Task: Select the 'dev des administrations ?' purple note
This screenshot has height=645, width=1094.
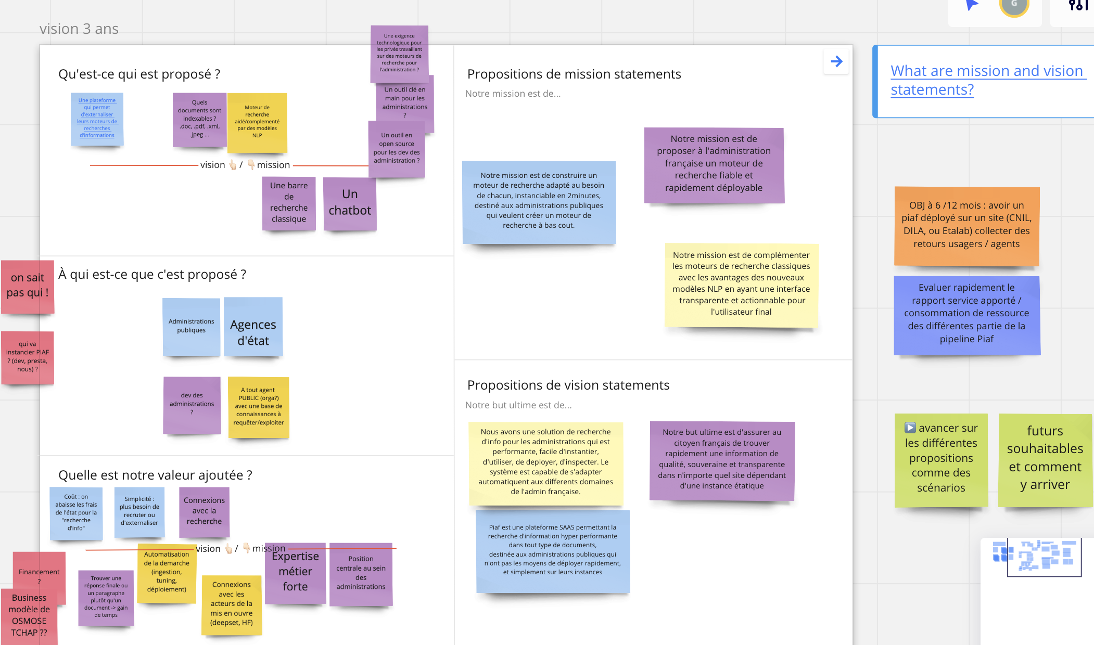Action: tap(192, 405)
